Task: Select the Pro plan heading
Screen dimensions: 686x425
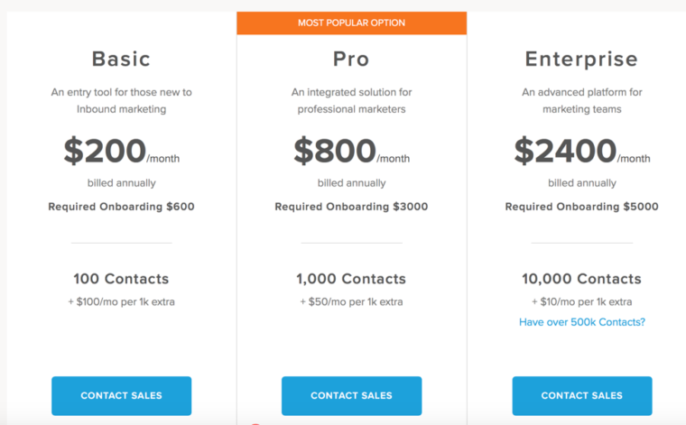Action: (x=351, y=60)
